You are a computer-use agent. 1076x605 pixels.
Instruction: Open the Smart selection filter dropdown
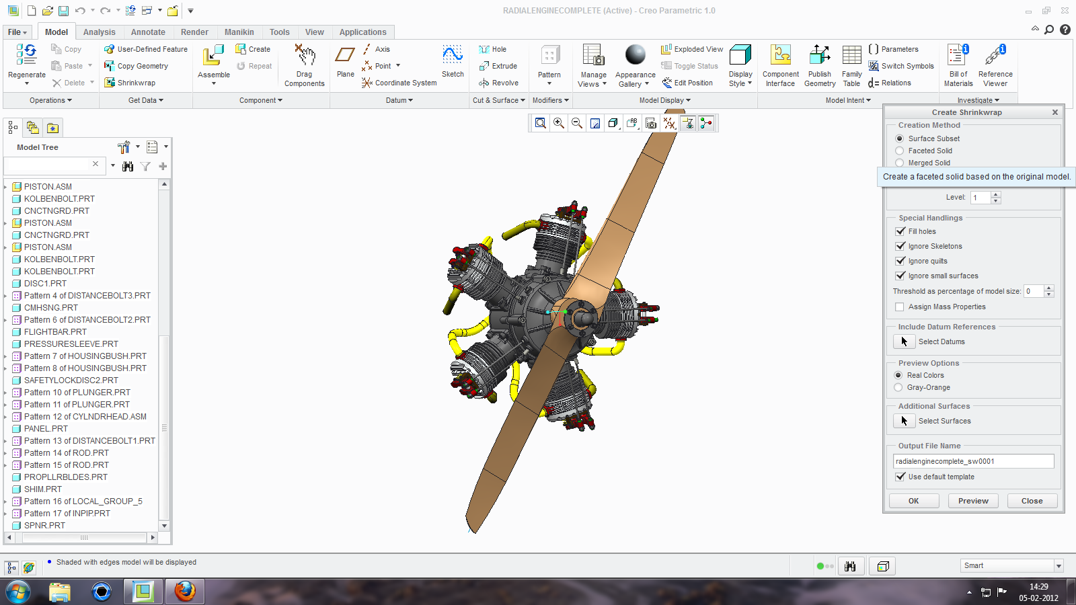(x=1059, y=566)
